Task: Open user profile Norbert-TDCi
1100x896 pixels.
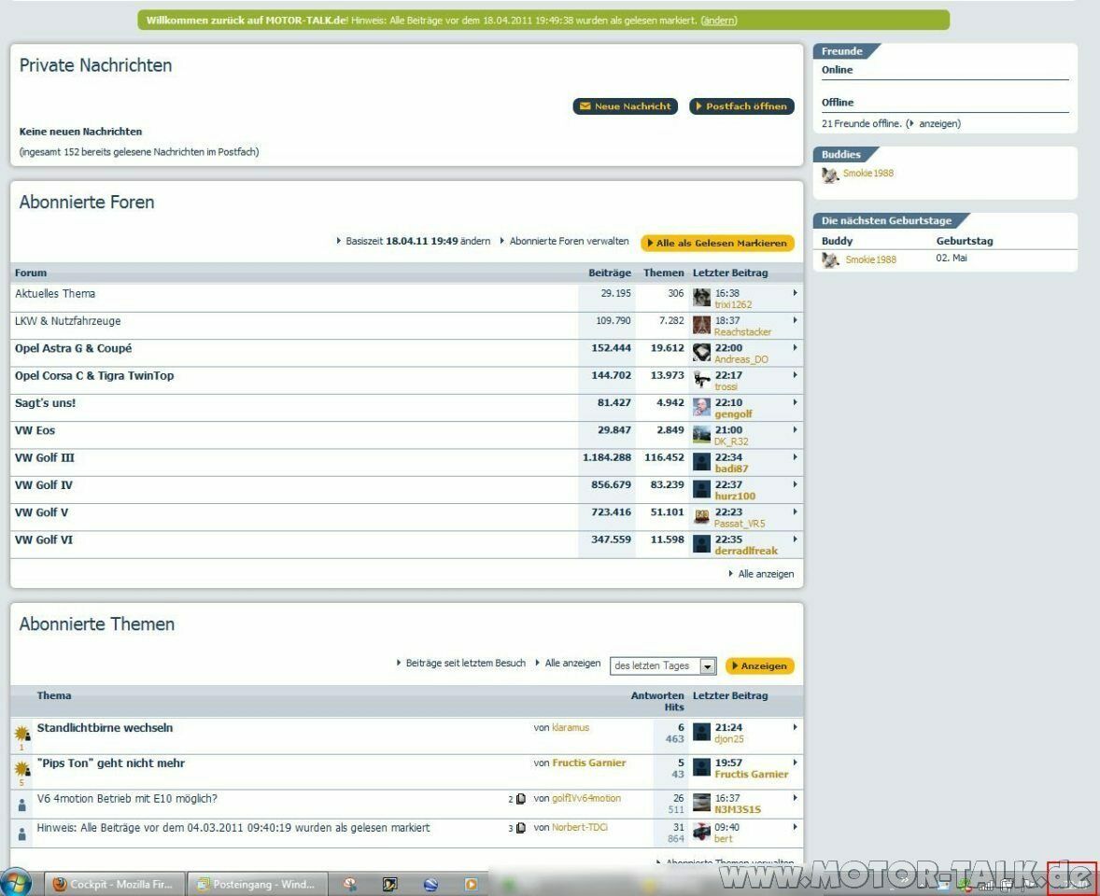Action: tap(580, 827)
